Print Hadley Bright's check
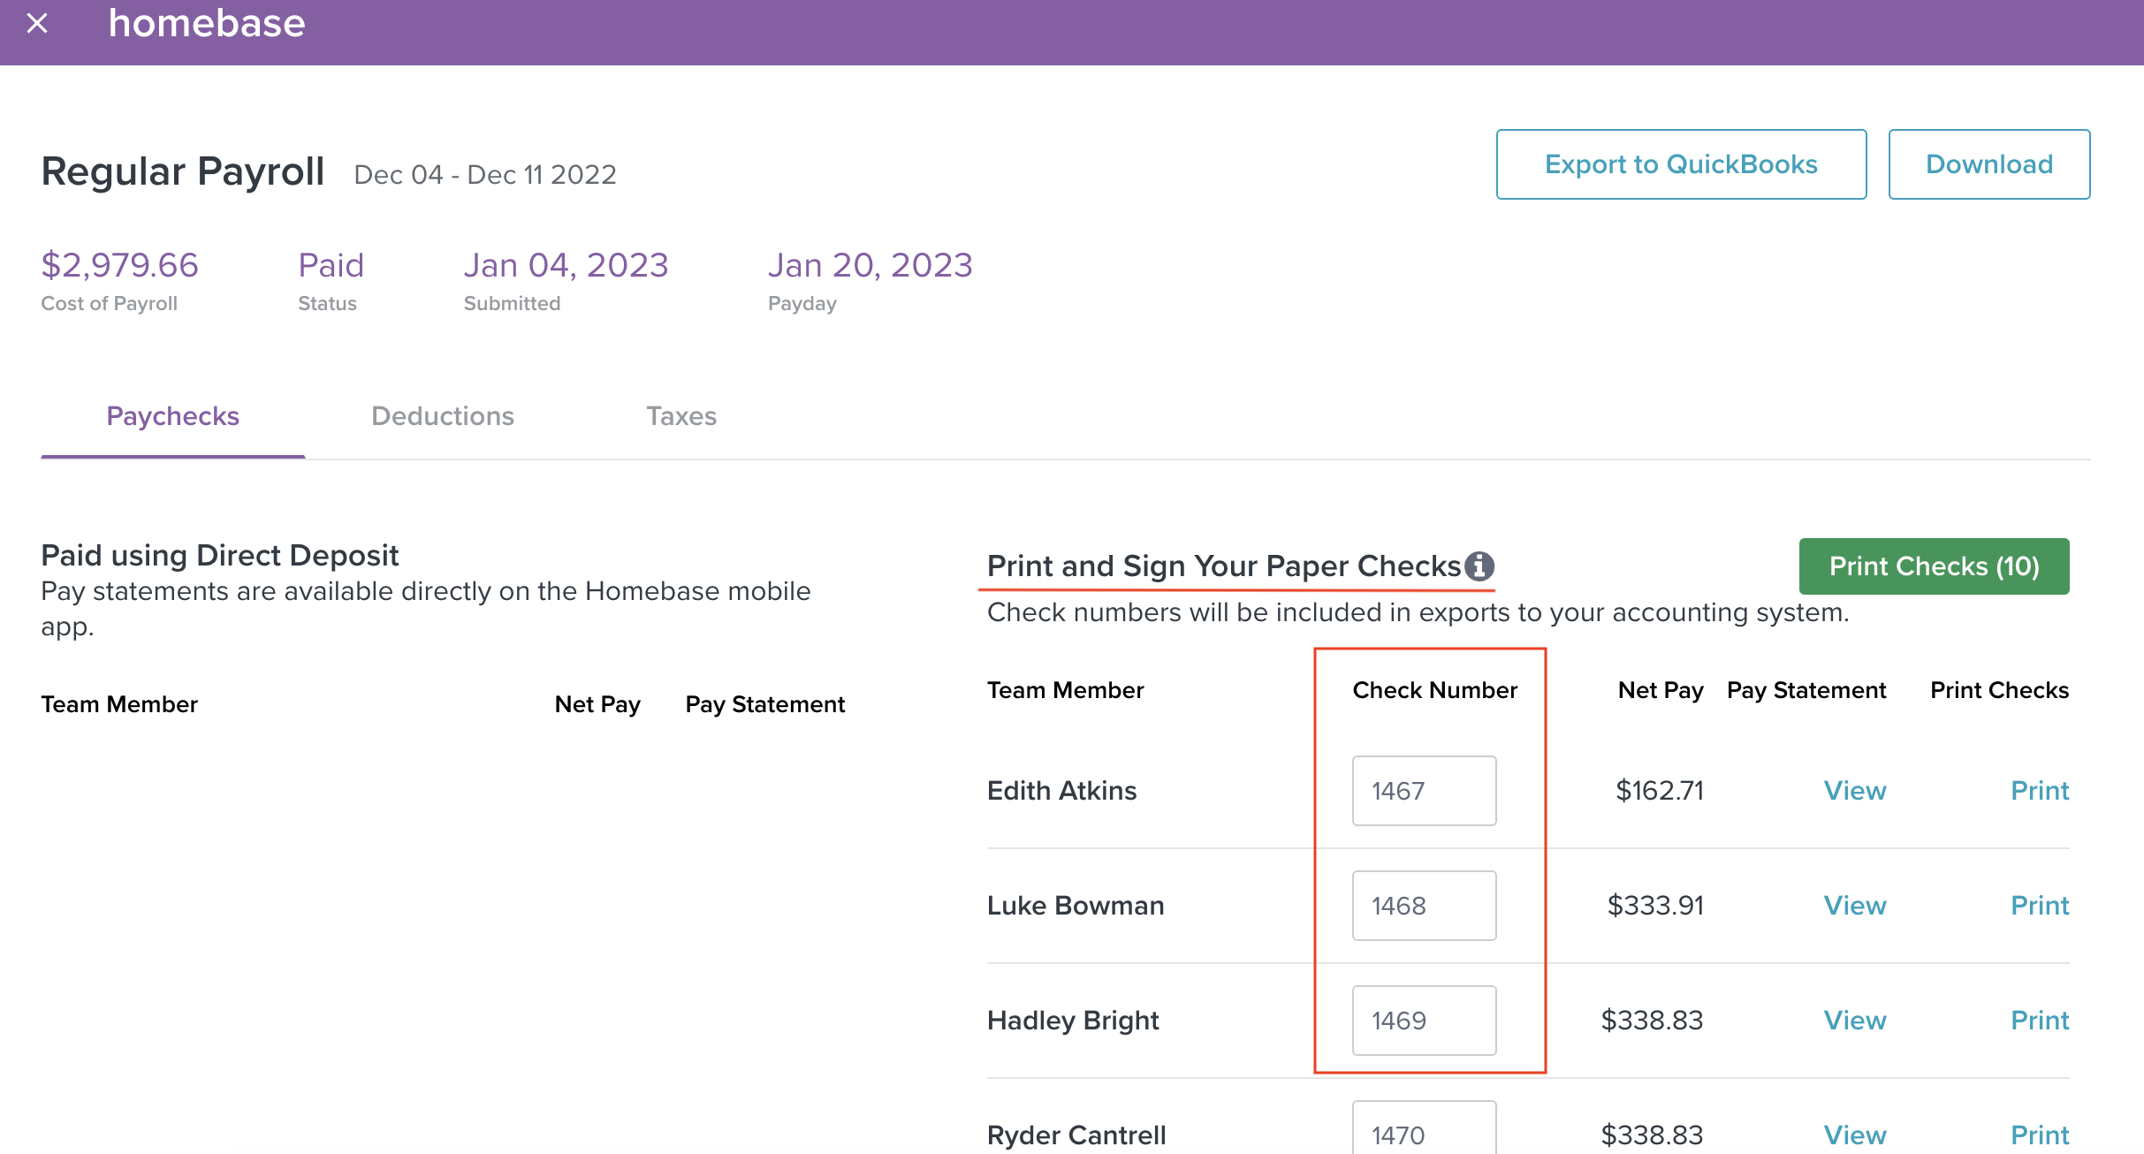 2039,1021
